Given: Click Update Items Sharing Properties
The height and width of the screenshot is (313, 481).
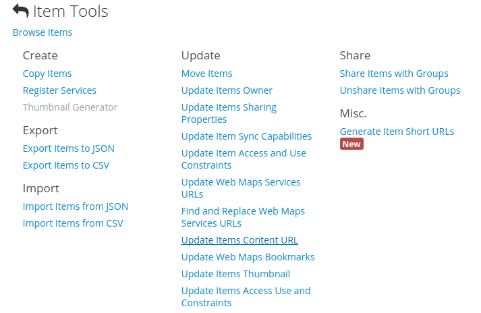Looking at the screenshot, I should pos(229,113).
